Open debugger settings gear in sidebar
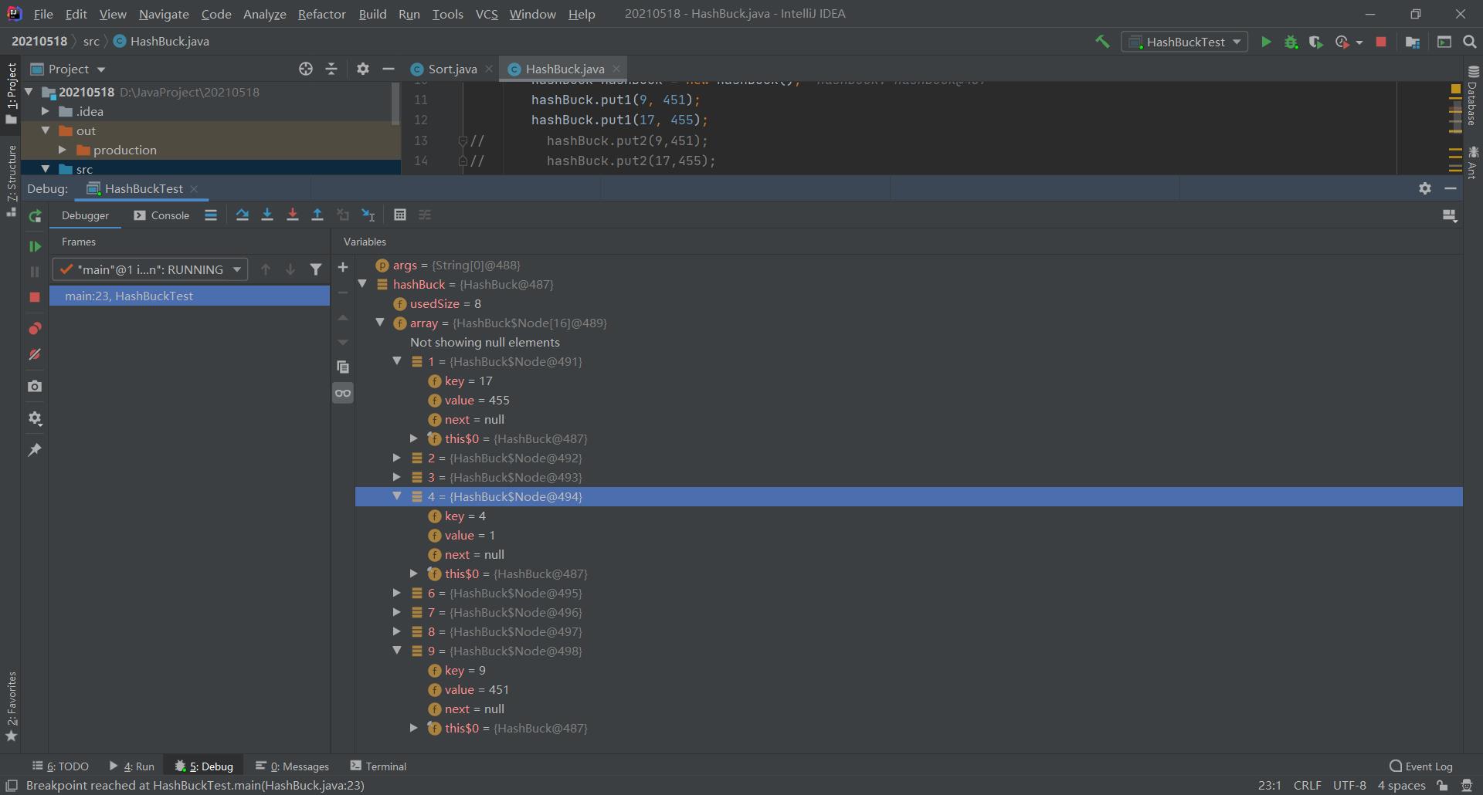The height and width of the screenshot is (795, 1483). pyautogui.click(x=35, y=418)
